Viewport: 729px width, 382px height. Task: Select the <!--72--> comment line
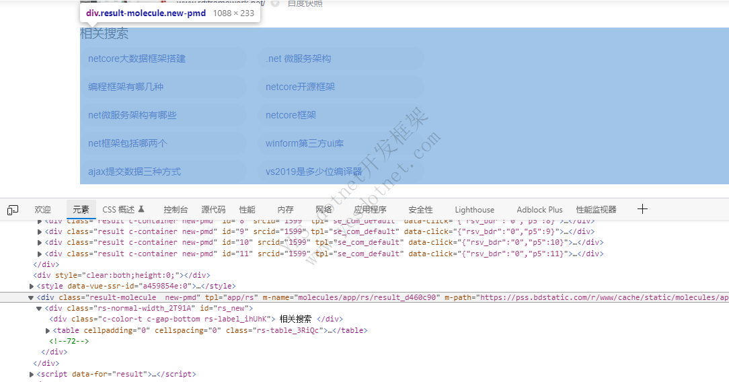pyautogui.click(x=69, y=341)
